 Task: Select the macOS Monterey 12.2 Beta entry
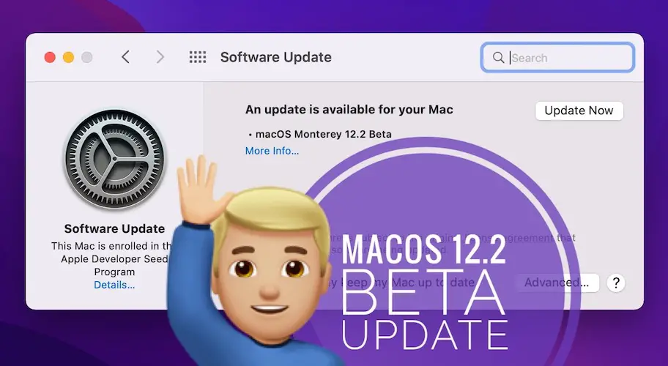tap(323, 135)
